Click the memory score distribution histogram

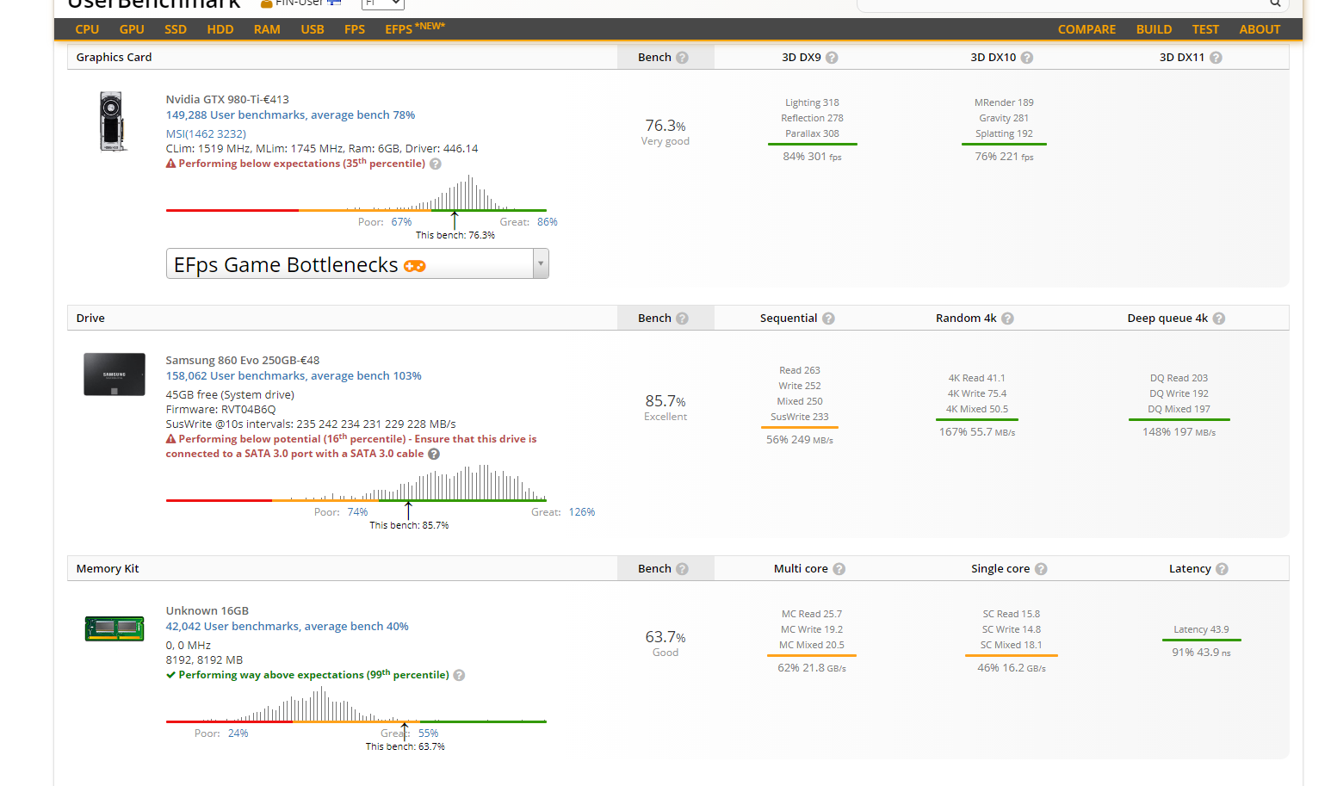coord(356,705)
